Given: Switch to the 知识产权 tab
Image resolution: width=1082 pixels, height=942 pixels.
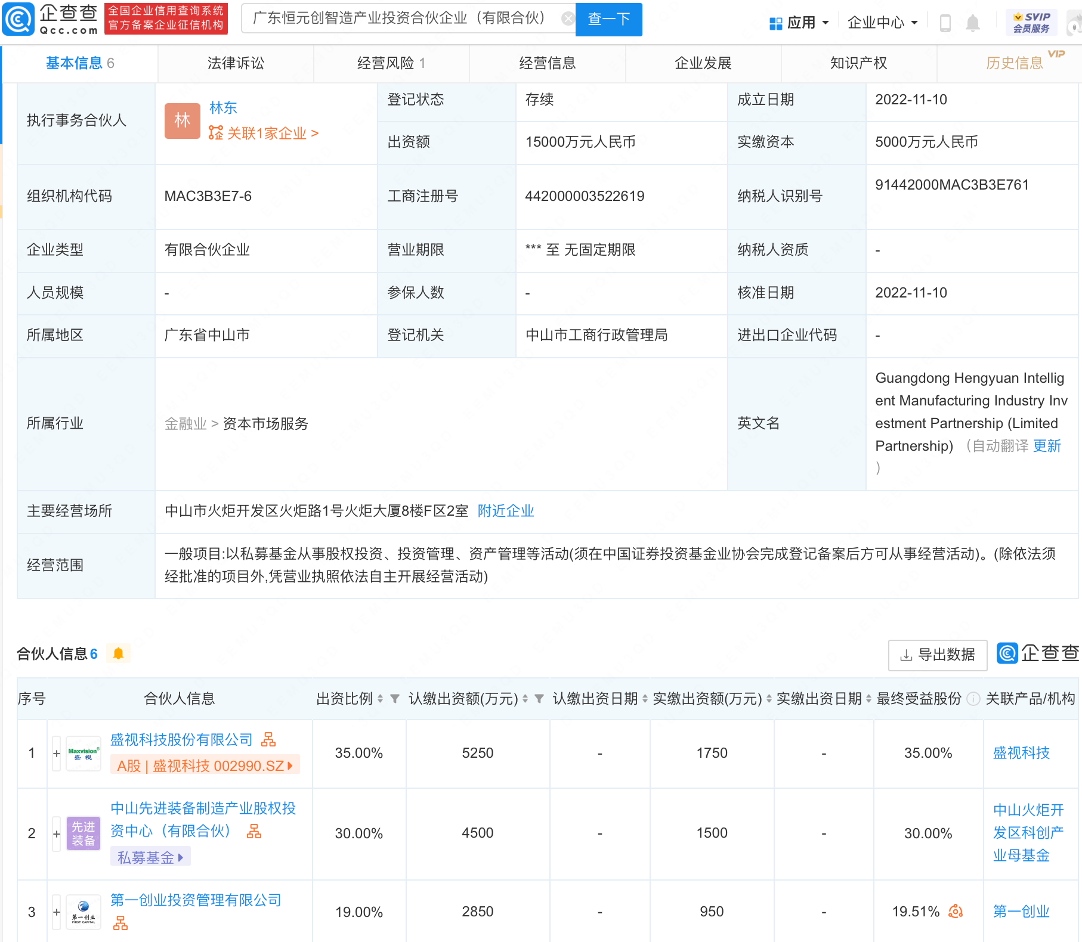Looking at the screenshot, I should click(858, 63).
